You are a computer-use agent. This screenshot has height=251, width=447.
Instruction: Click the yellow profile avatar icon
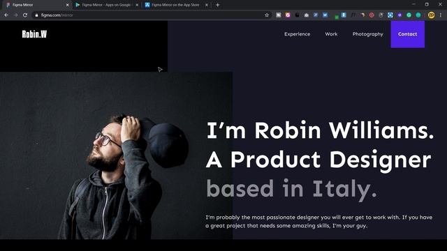coord(432,15)
